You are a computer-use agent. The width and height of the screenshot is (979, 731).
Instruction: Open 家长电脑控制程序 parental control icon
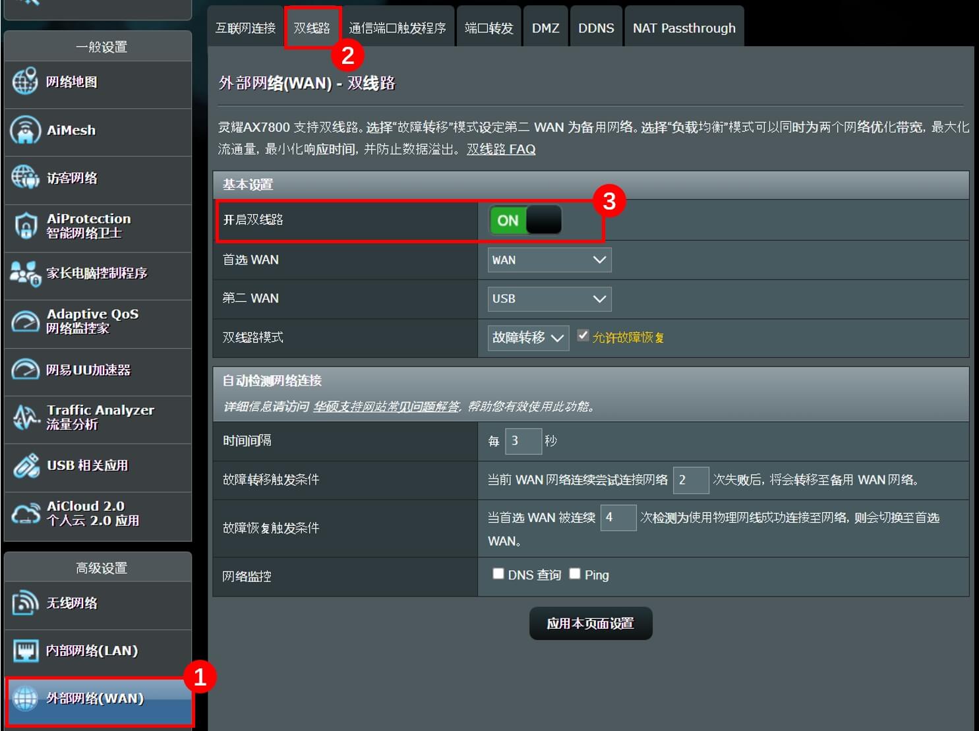(x=25, y=273)
